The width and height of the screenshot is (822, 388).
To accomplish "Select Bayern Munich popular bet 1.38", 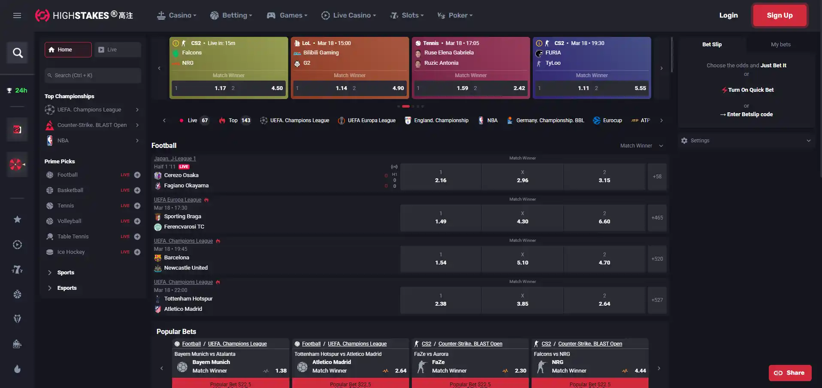I will click(x=231, y=367).
